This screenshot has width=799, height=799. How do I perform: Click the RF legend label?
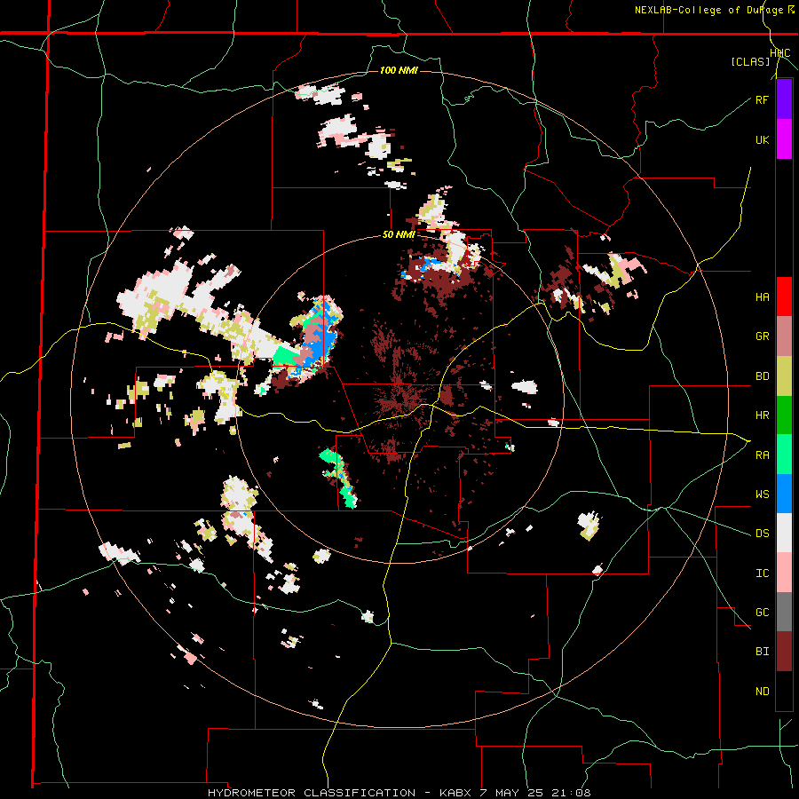[x=762, y=99]
